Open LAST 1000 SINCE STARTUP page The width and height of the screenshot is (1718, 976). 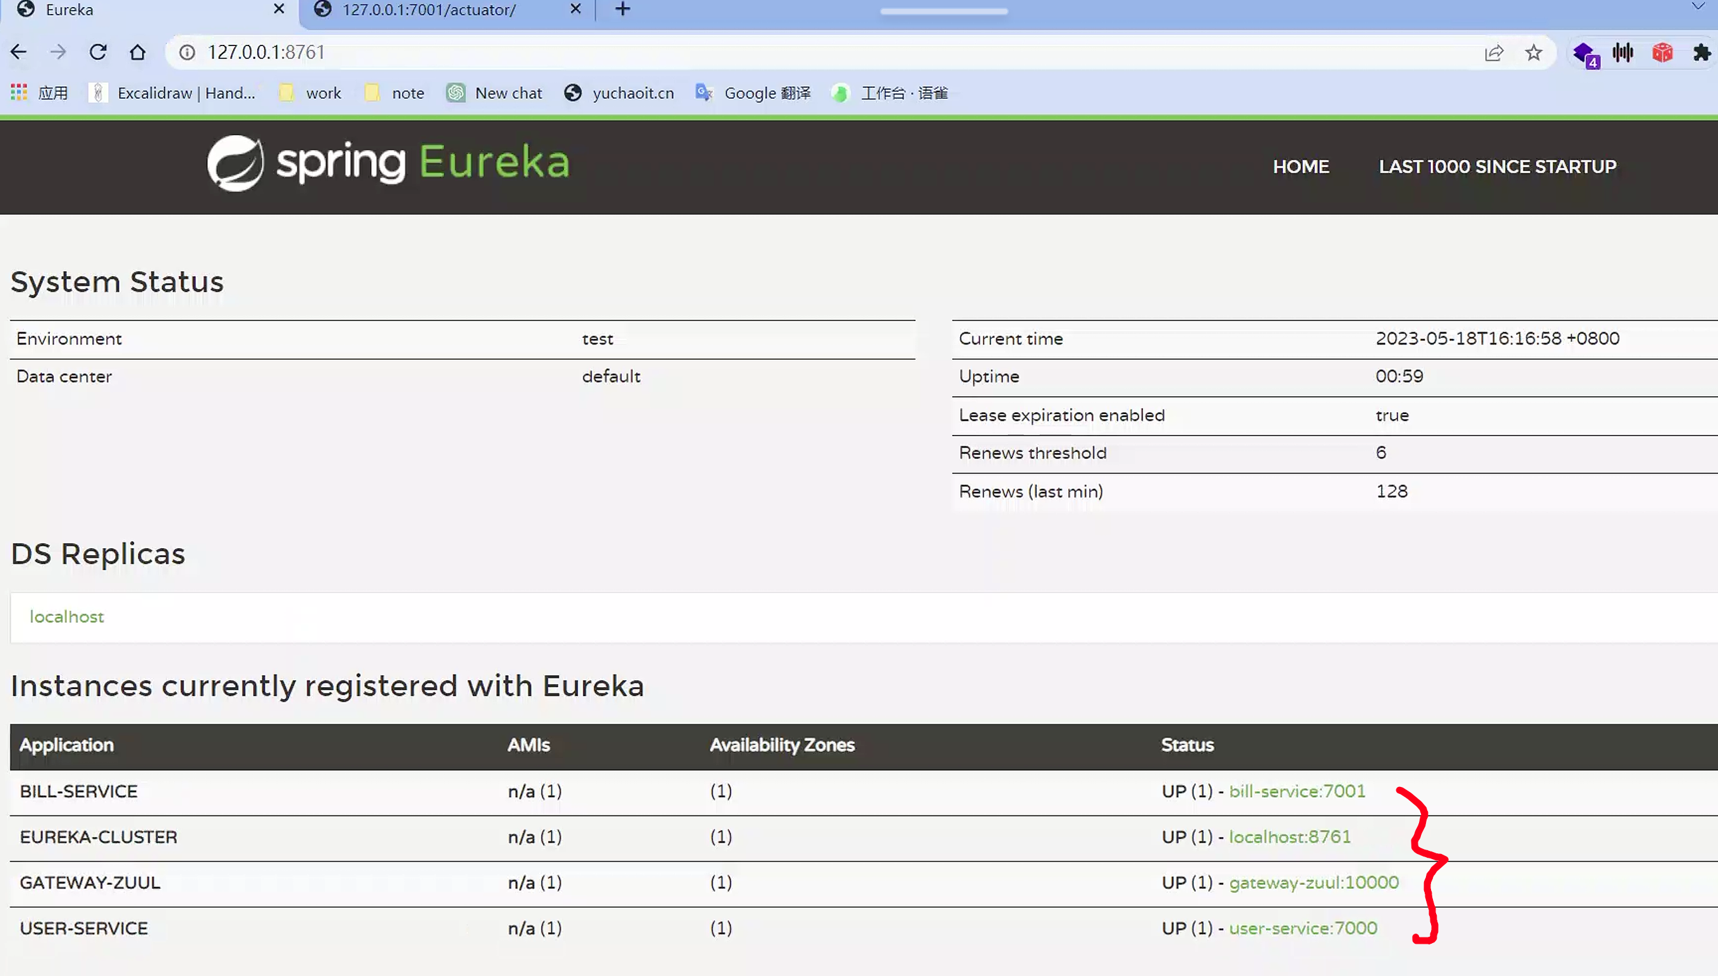(1497, 166)
